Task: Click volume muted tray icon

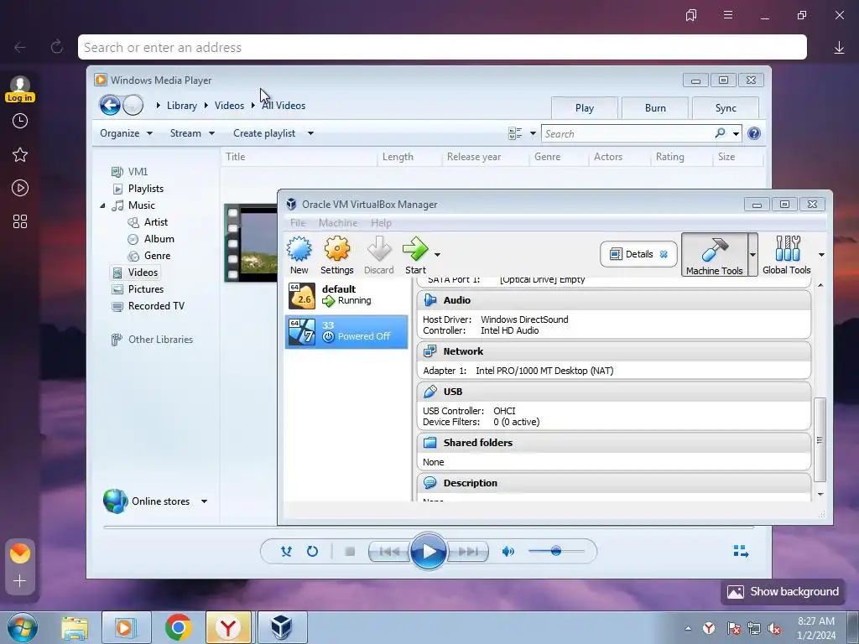Action: pyautogui.click(x=774, y=629)
